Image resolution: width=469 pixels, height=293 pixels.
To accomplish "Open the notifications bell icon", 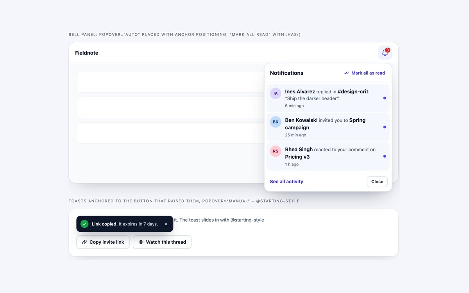I will tap(385, 53).
